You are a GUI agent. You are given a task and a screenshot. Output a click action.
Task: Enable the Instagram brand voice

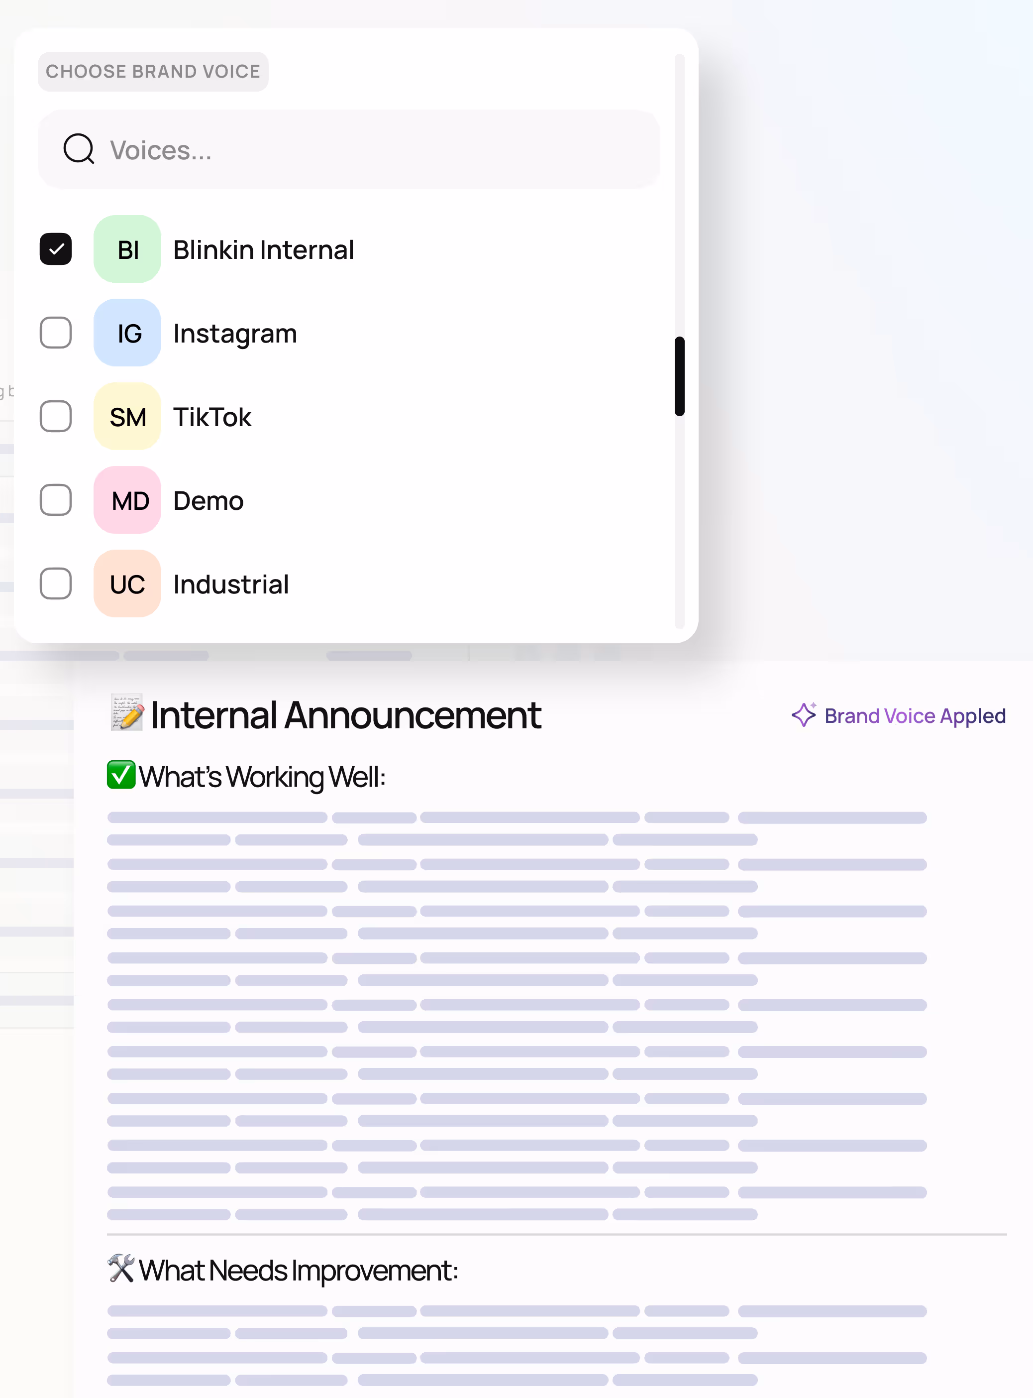[x=55, y=334]
